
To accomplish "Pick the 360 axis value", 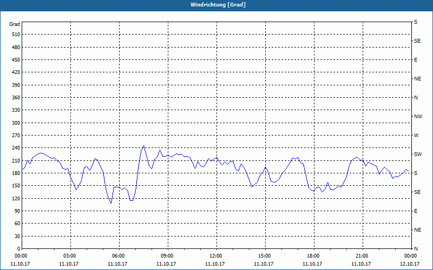I will (16, 98).
